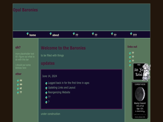Viewport: 163px width, 122px height.
Task: Click mushroom bullet beside Reorganizing Website
Action: [x=46, y=93]
